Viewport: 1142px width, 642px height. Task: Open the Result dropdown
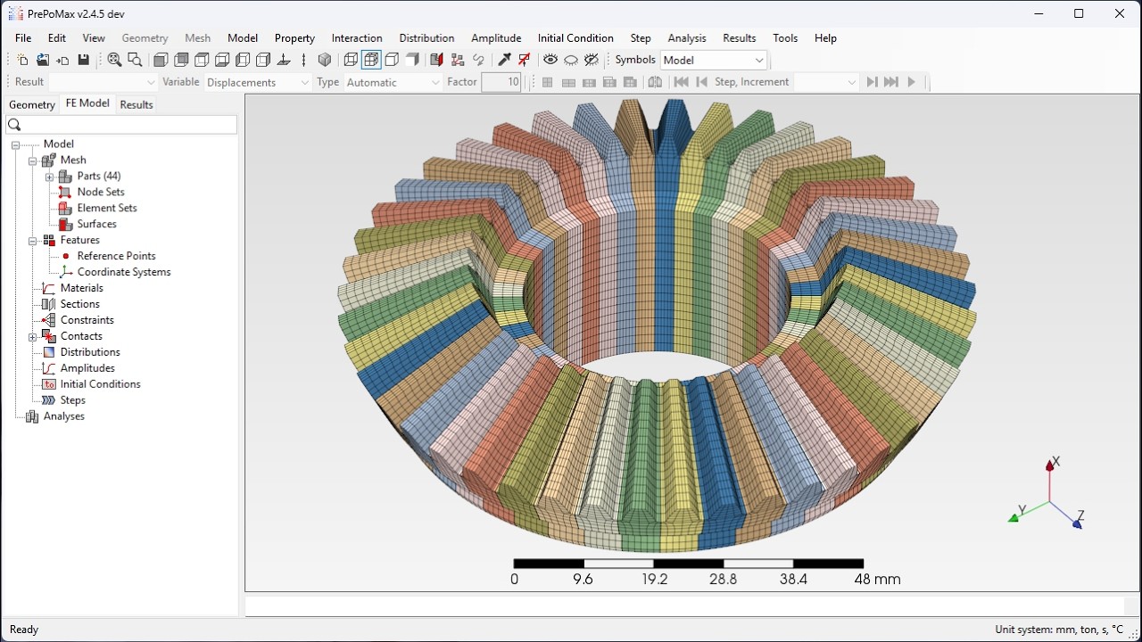coord(103,82)
